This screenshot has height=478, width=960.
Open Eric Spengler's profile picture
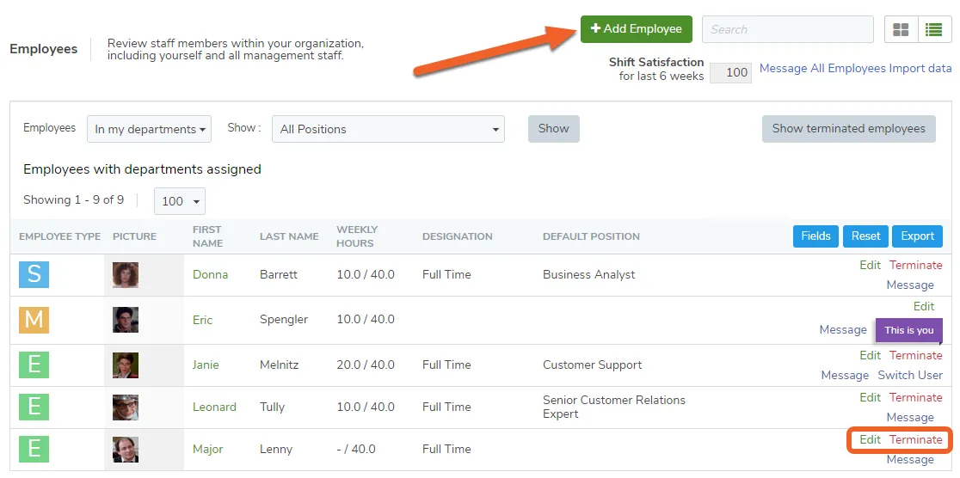126,320
